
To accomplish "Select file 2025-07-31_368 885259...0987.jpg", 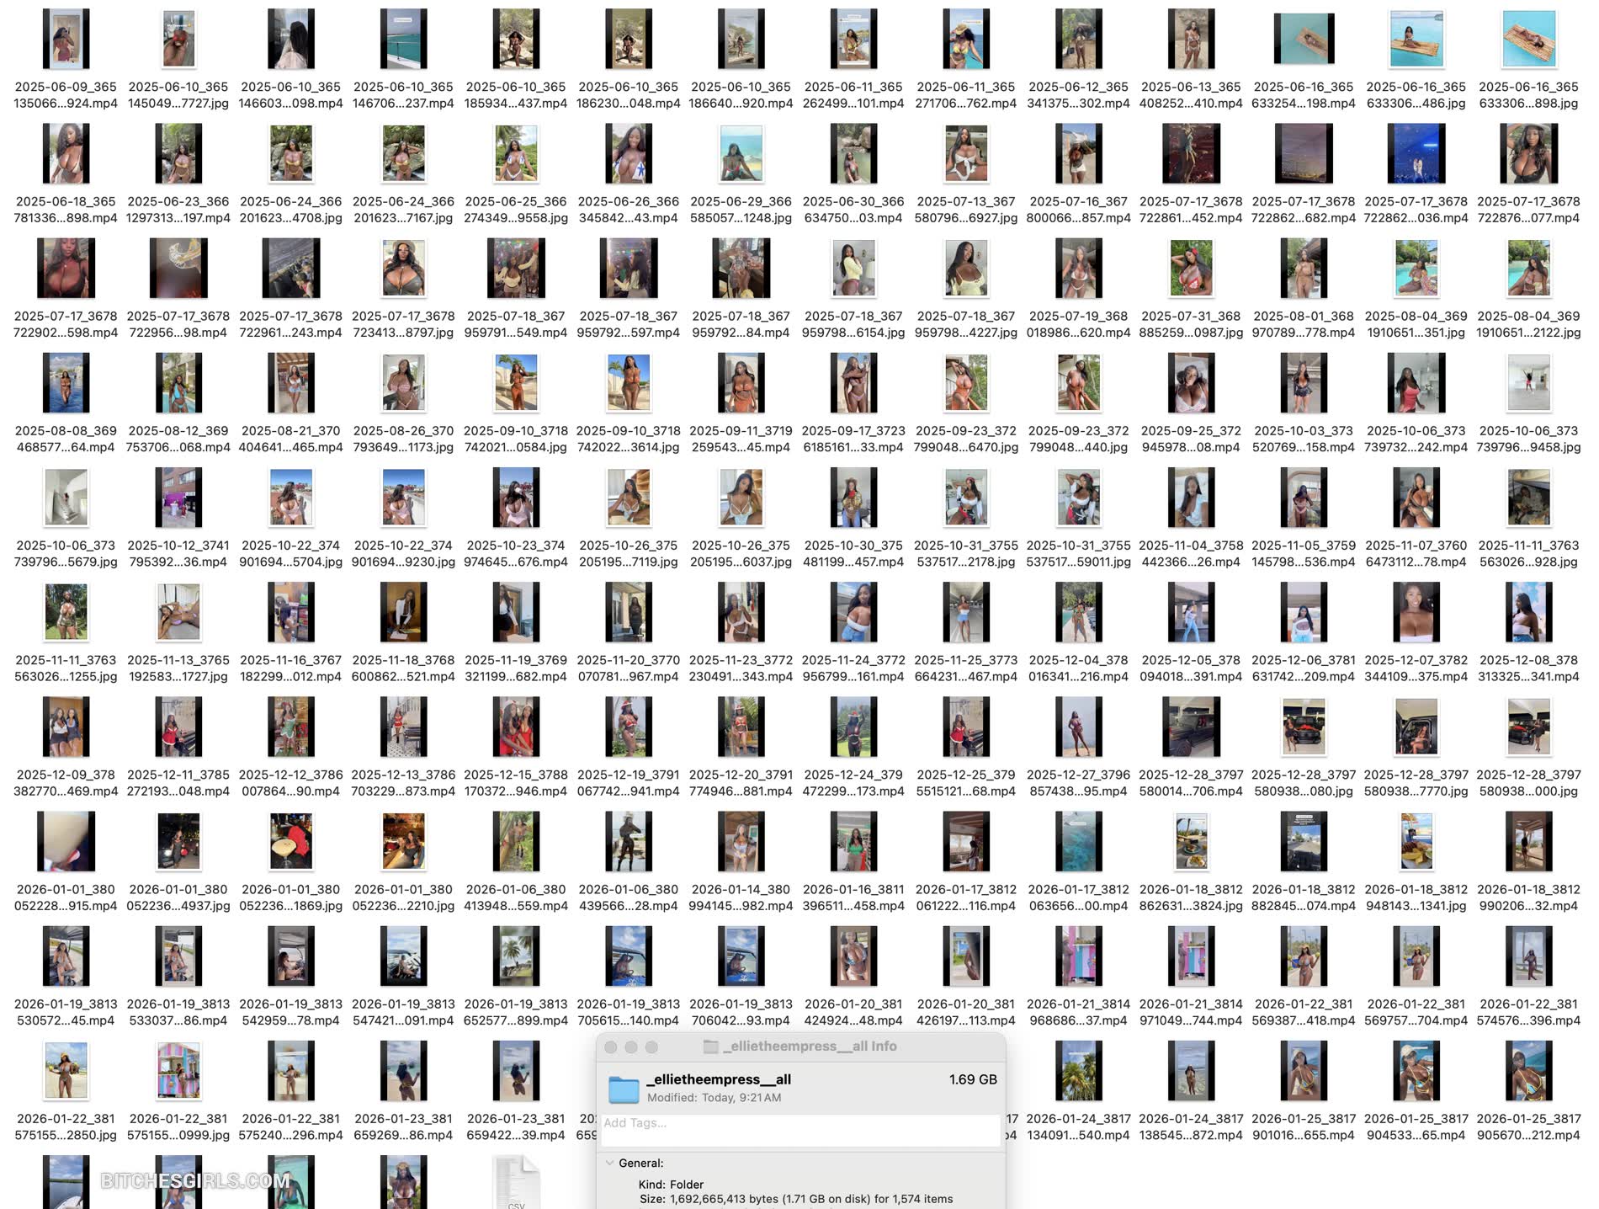I will pyautogui.click(x=1191, y=269).
